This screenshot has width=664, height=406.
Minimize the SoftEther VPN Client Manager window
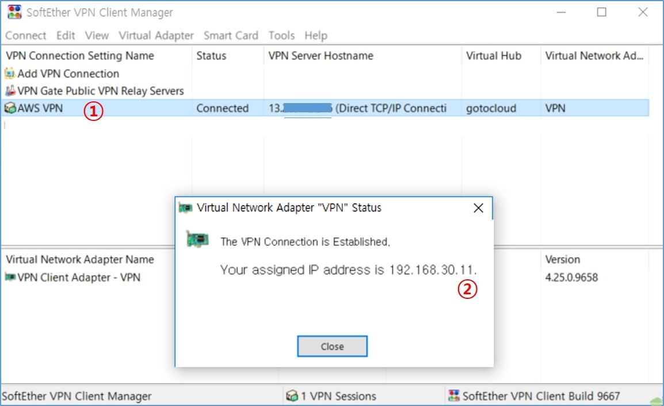point(561,12)
